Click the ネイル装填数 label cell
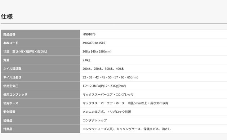 [x=40, y=68]
